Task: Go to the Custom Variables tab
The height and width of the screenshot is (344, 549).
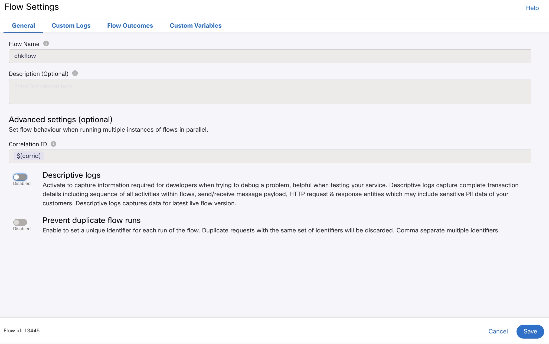Action: [195, 25]
